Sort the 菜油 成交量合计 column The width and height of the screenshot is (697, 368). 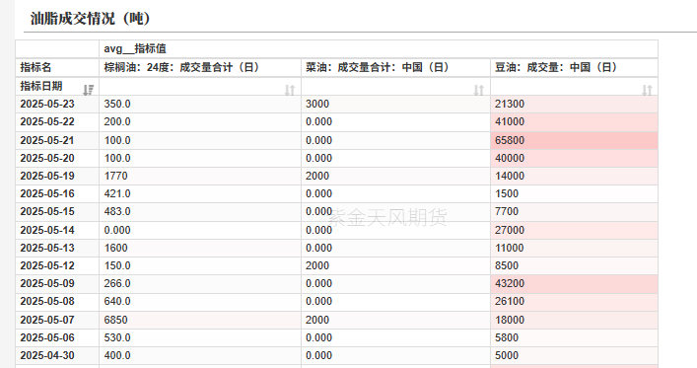click(x=479, y=90)
